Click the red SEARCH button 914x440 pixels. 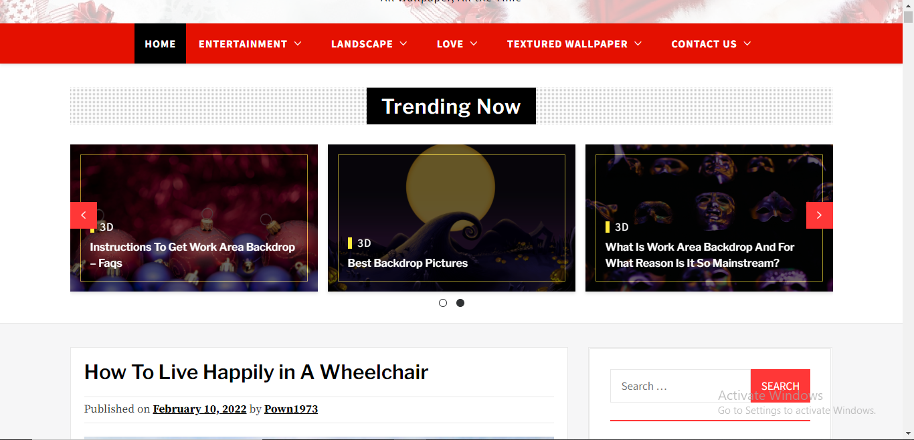point(780,386)
